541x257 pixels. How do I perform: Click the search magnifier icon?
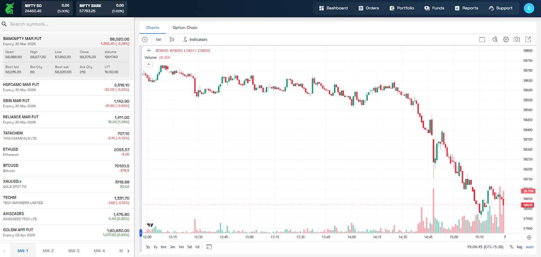(x=4, y=24)
